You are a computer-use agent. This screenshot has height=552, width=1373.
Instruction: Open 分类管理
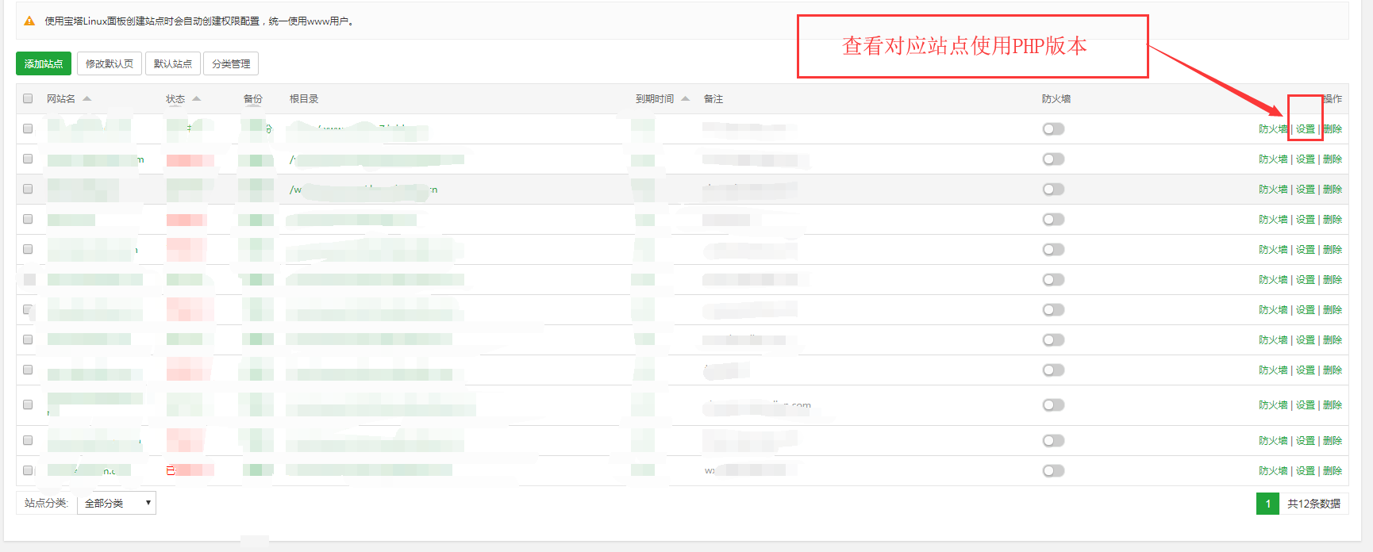231,64
